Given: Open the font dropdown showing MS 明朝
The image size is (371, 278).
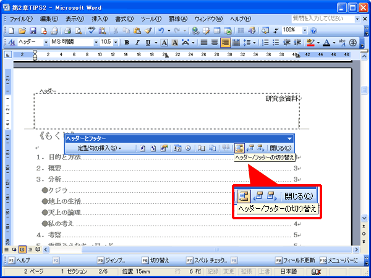Looking at the screenshot, I should click(x=96, y=43).
